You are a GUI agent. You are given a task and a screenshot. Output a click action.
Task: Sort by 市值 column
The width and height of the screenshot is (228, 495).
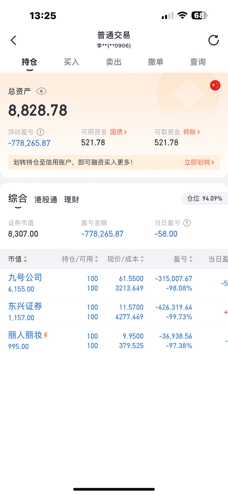(x=18, y=259)
